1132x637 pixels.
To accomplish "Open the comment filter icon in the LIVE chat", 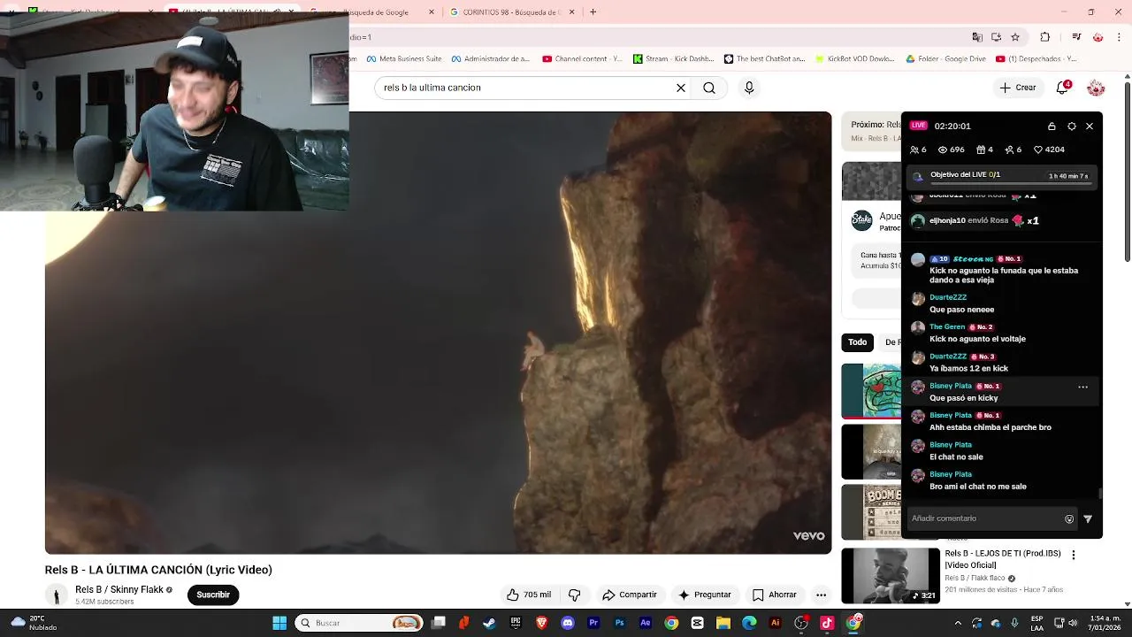I will pyautogui.click(x=1088, y=519).
